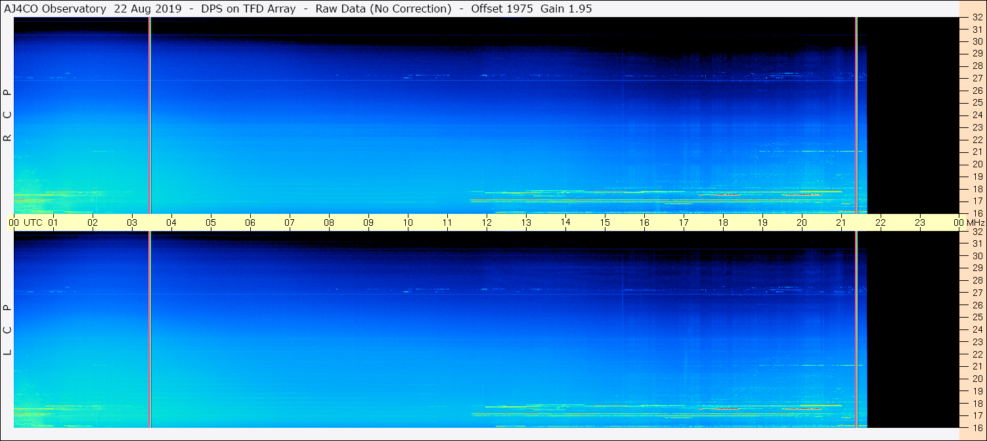Click "26" on the LCP frequency scale

[x=976, y=305]
